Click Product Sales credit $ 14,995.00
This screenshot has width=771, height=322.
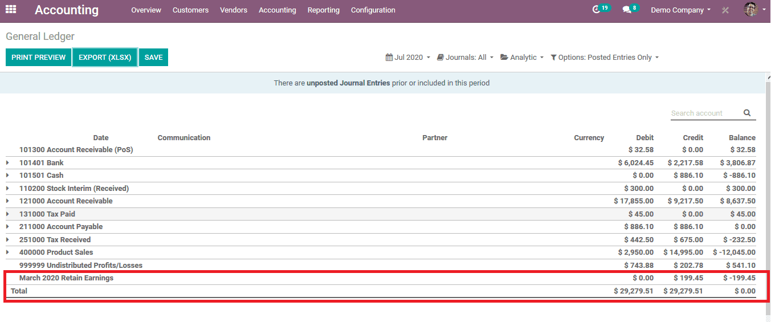pos(683,252)
